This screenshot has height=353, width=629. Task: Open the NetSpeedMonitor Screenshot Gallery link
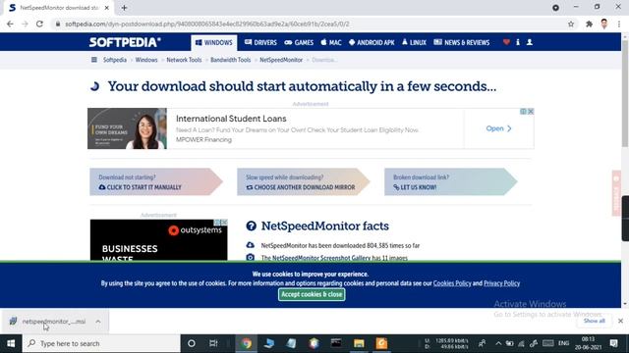click(321, 258)
